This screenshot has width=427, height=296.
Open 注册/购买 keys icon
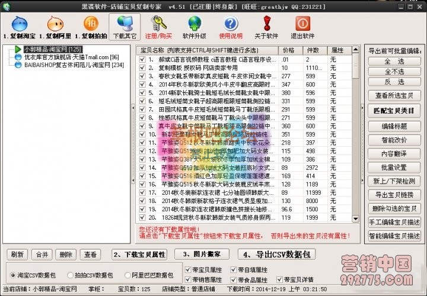[158, 23]
